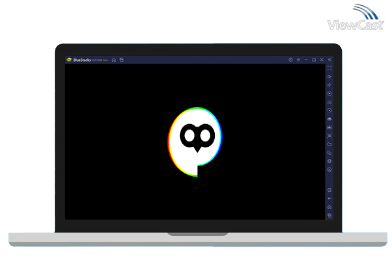Collapse the sidebar with double-chevron arrow
The width and height of the screenshot is (392, 269).
point(329,60)
